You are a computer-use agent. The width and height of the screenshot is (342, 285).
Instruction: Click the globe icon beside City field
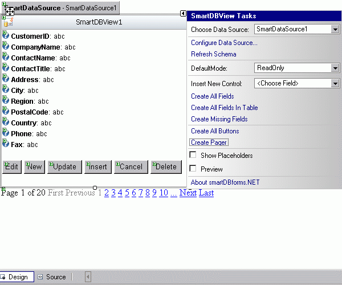pos(6,89)
